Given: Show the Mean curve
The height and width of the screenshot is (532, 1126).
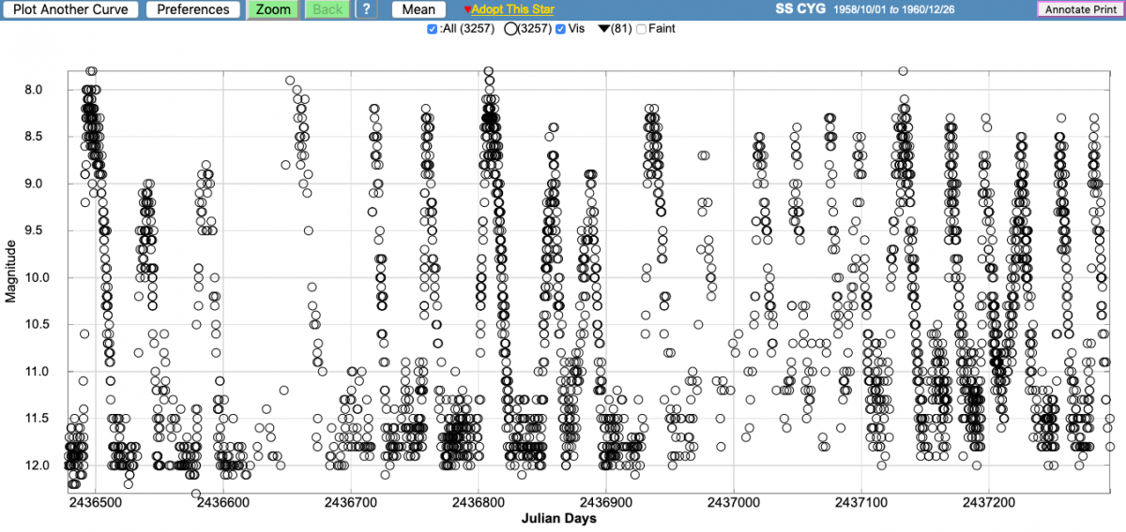Looking at the screenshot, I should click(x=418, y=9).
